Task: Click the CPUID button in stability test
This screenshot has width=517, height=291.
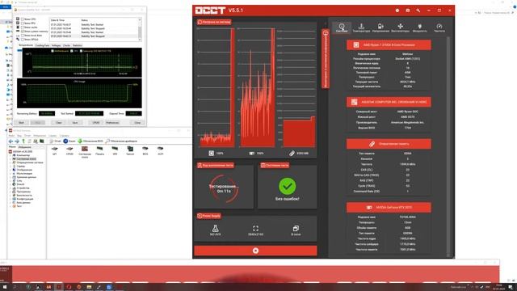Action: [x=95, y=123]
